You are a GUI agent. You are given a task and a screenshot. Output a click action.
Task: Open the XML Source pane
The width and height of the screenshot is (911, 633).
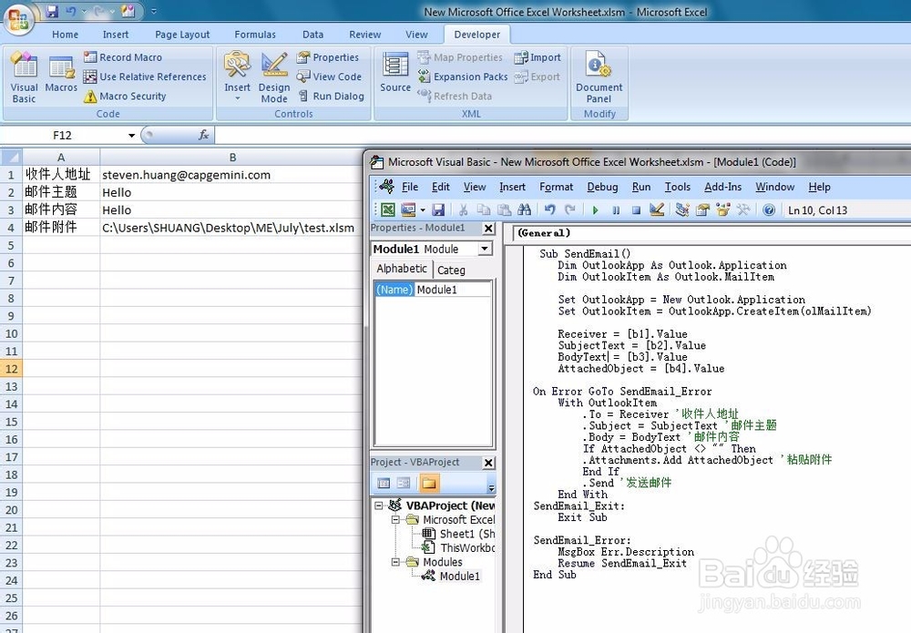tap(395, 73)
